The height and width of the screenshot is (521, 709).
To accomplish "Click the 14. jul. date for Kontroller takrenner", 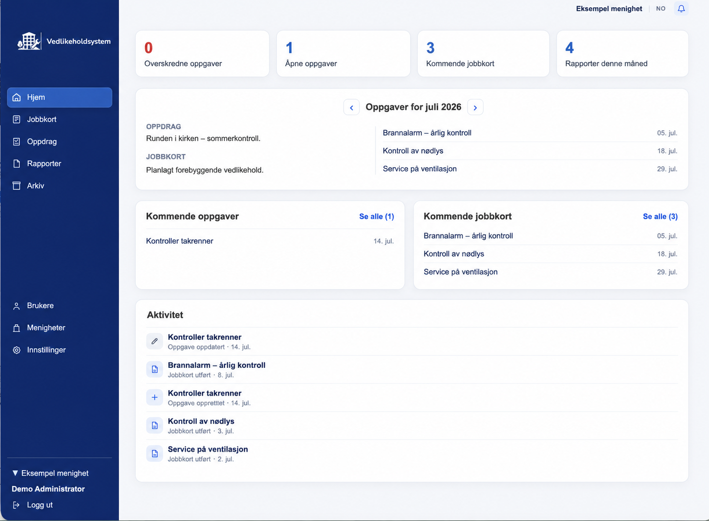I will [383, 241].
